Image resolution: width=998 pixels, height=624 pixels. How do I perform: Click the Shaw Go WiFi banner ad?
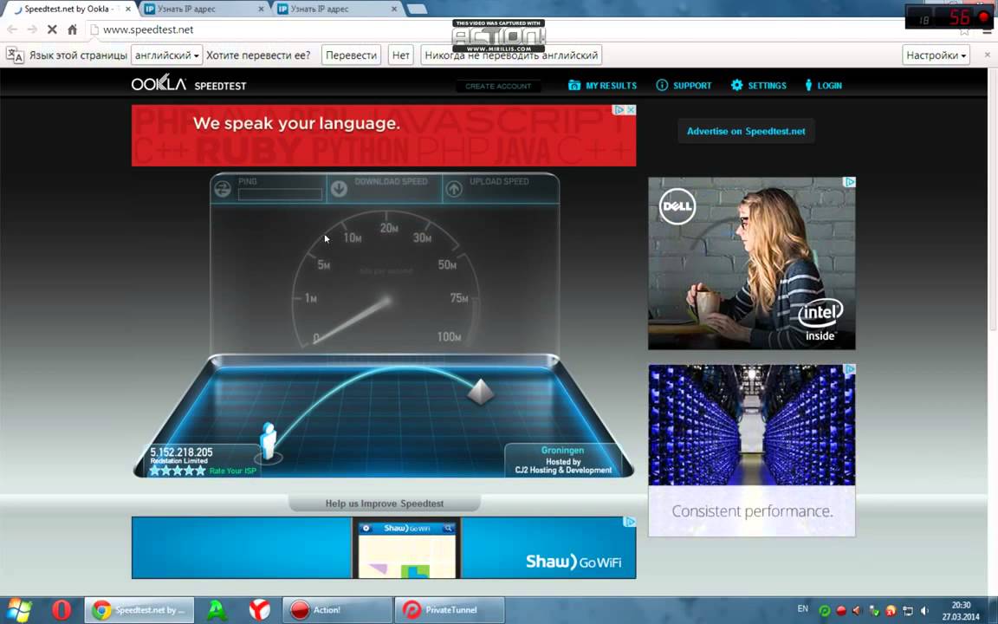pos(384,548)
